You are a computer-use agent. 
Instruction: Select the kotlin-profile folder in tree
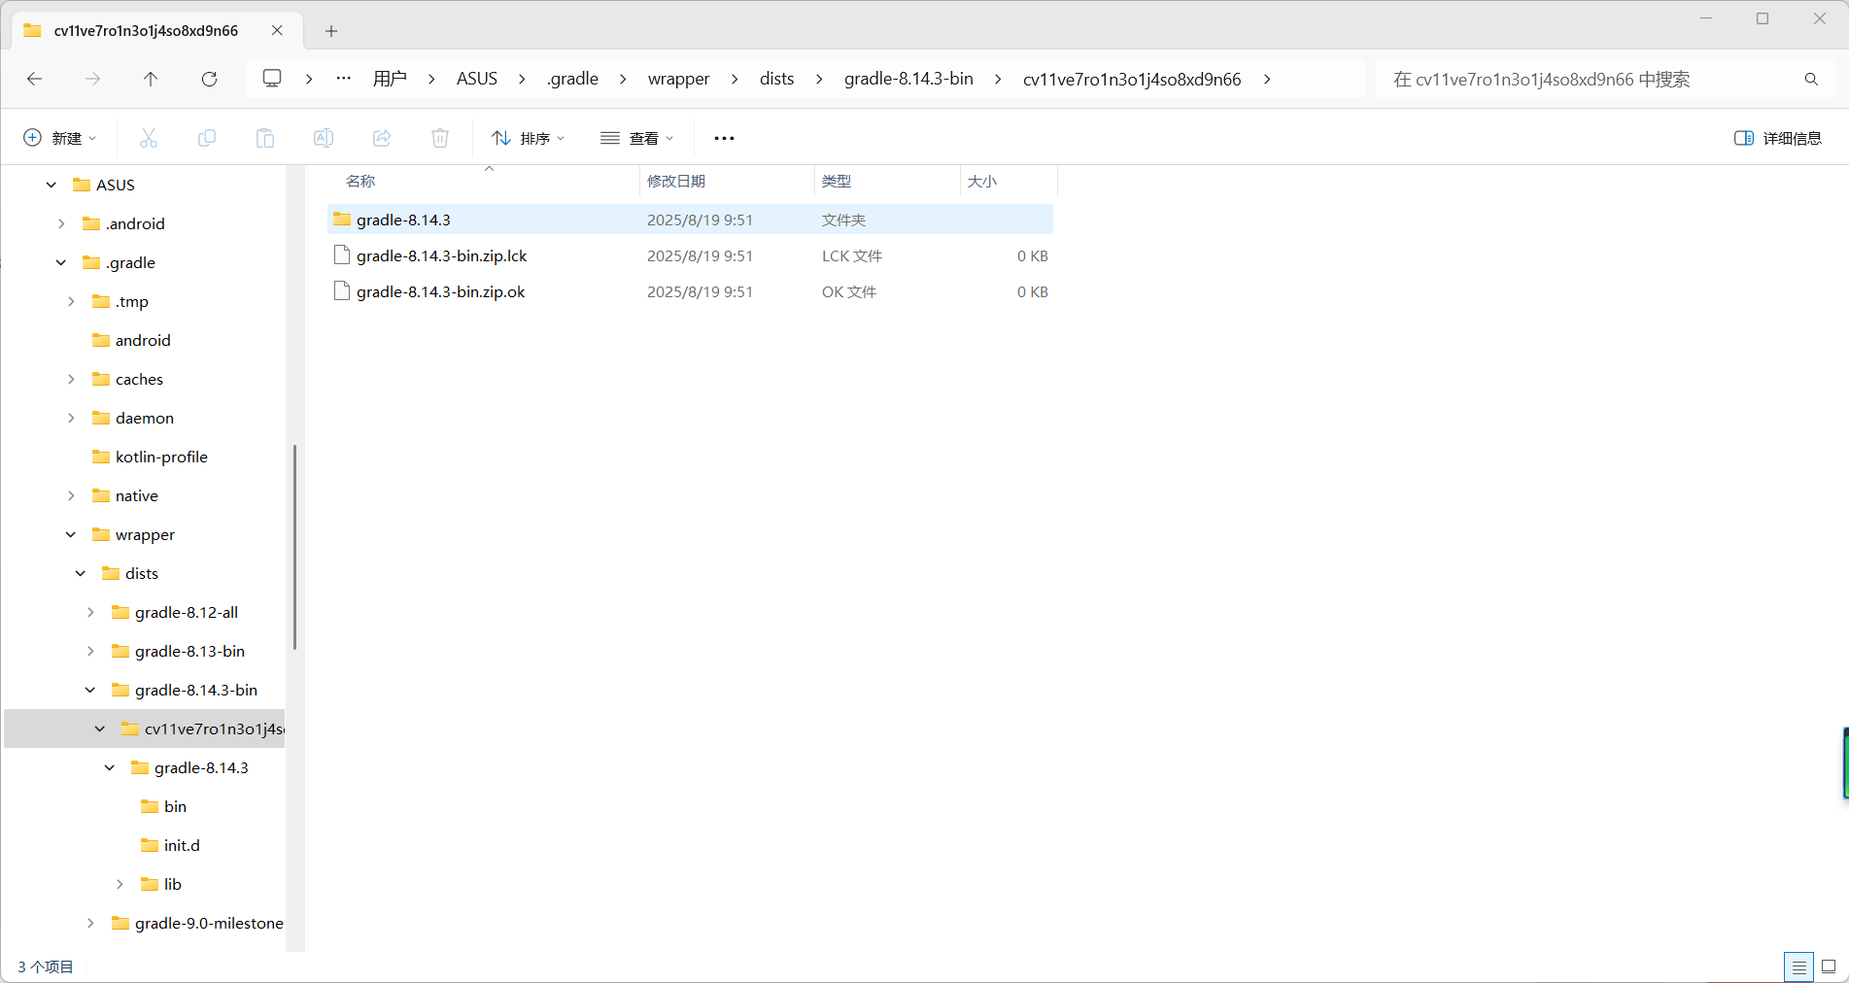click(161, 457)
